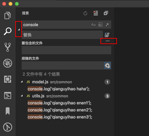The height and width of the screenshot is (136, 149).
Task: Click the Replace All icon
Action: coord(107,35)
